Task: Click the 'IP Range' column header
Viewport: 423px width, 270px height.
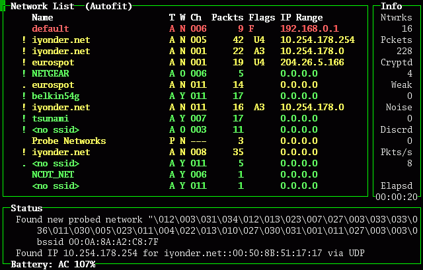Action: (301, 18)
